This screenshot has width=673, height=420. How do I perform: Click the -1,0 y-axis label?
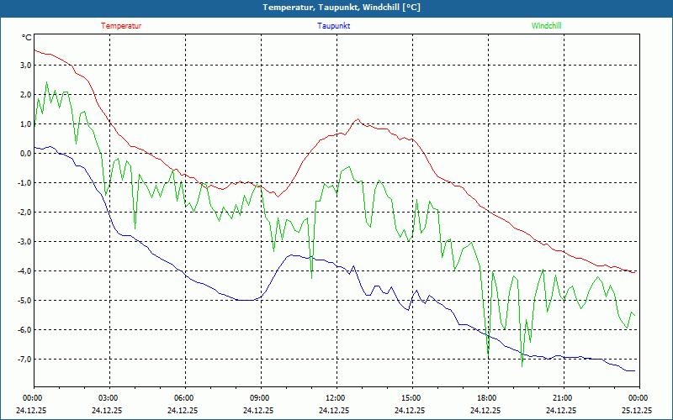tap(25, 183)
